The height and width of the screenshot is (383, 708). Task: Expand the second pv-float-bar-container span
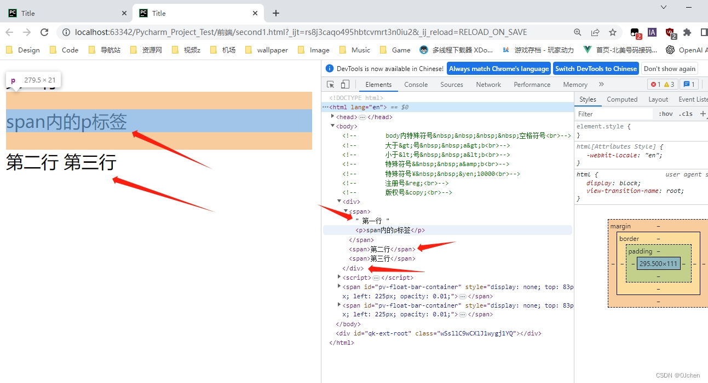tap(339, 305)
